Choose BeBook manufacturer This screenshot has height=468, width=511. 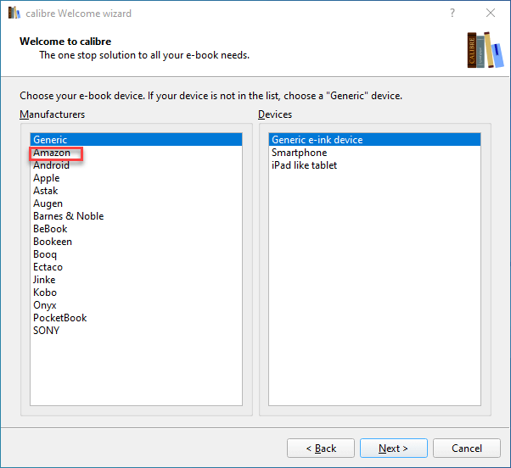136,228
